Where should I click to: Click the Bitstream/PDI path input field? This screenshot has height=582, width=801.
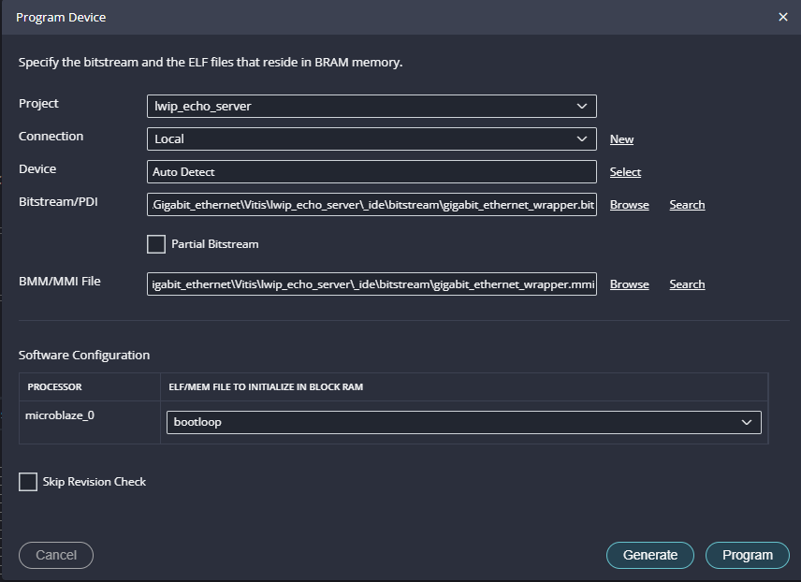(x=371, y=205)
